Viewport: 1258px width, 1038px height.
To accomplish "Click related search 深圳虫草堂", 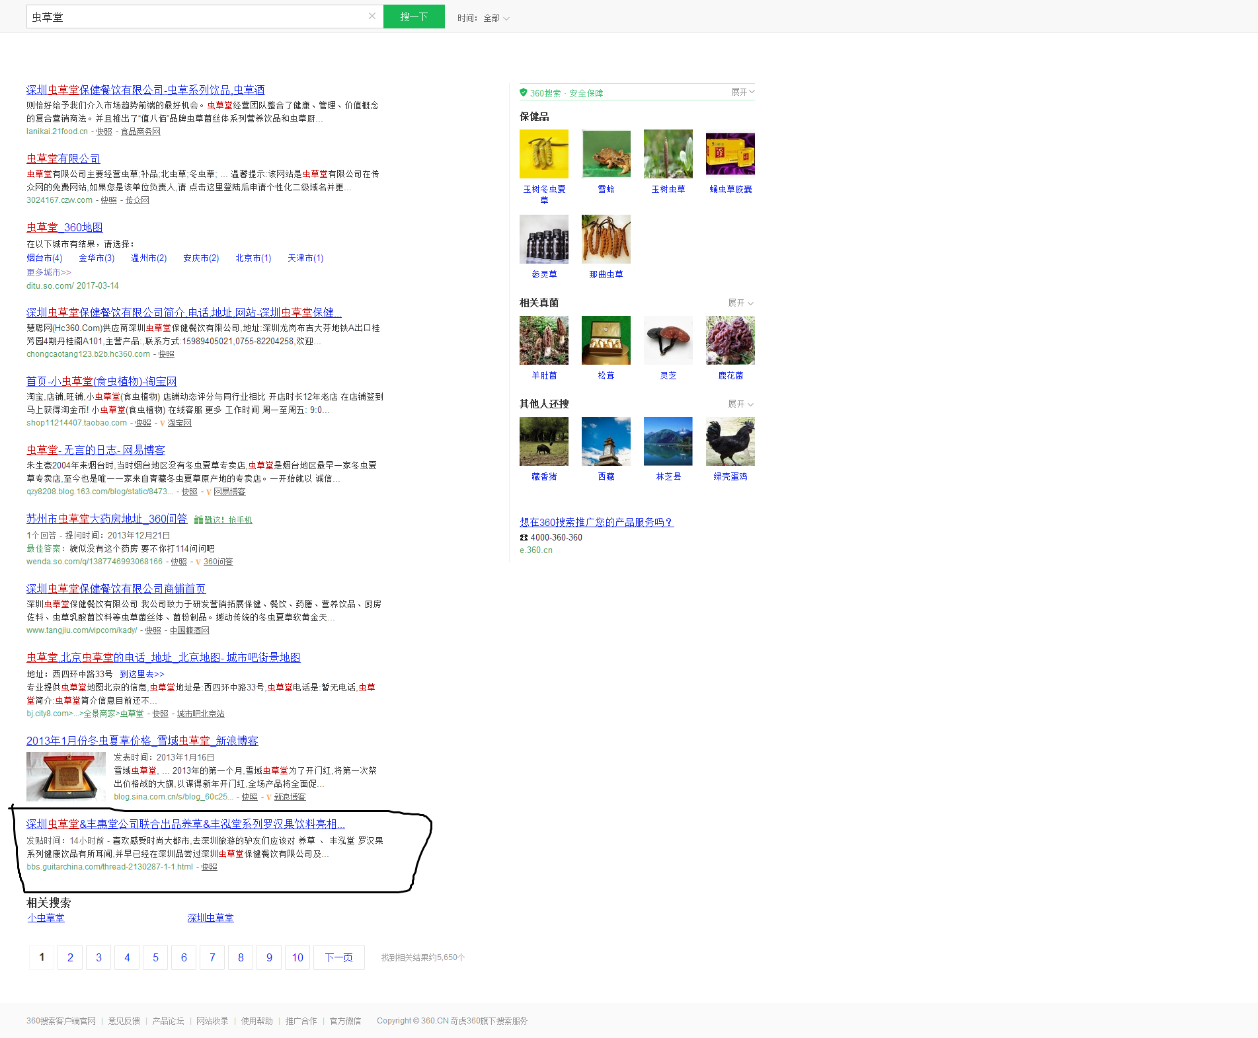I will (x=210, y=918).
